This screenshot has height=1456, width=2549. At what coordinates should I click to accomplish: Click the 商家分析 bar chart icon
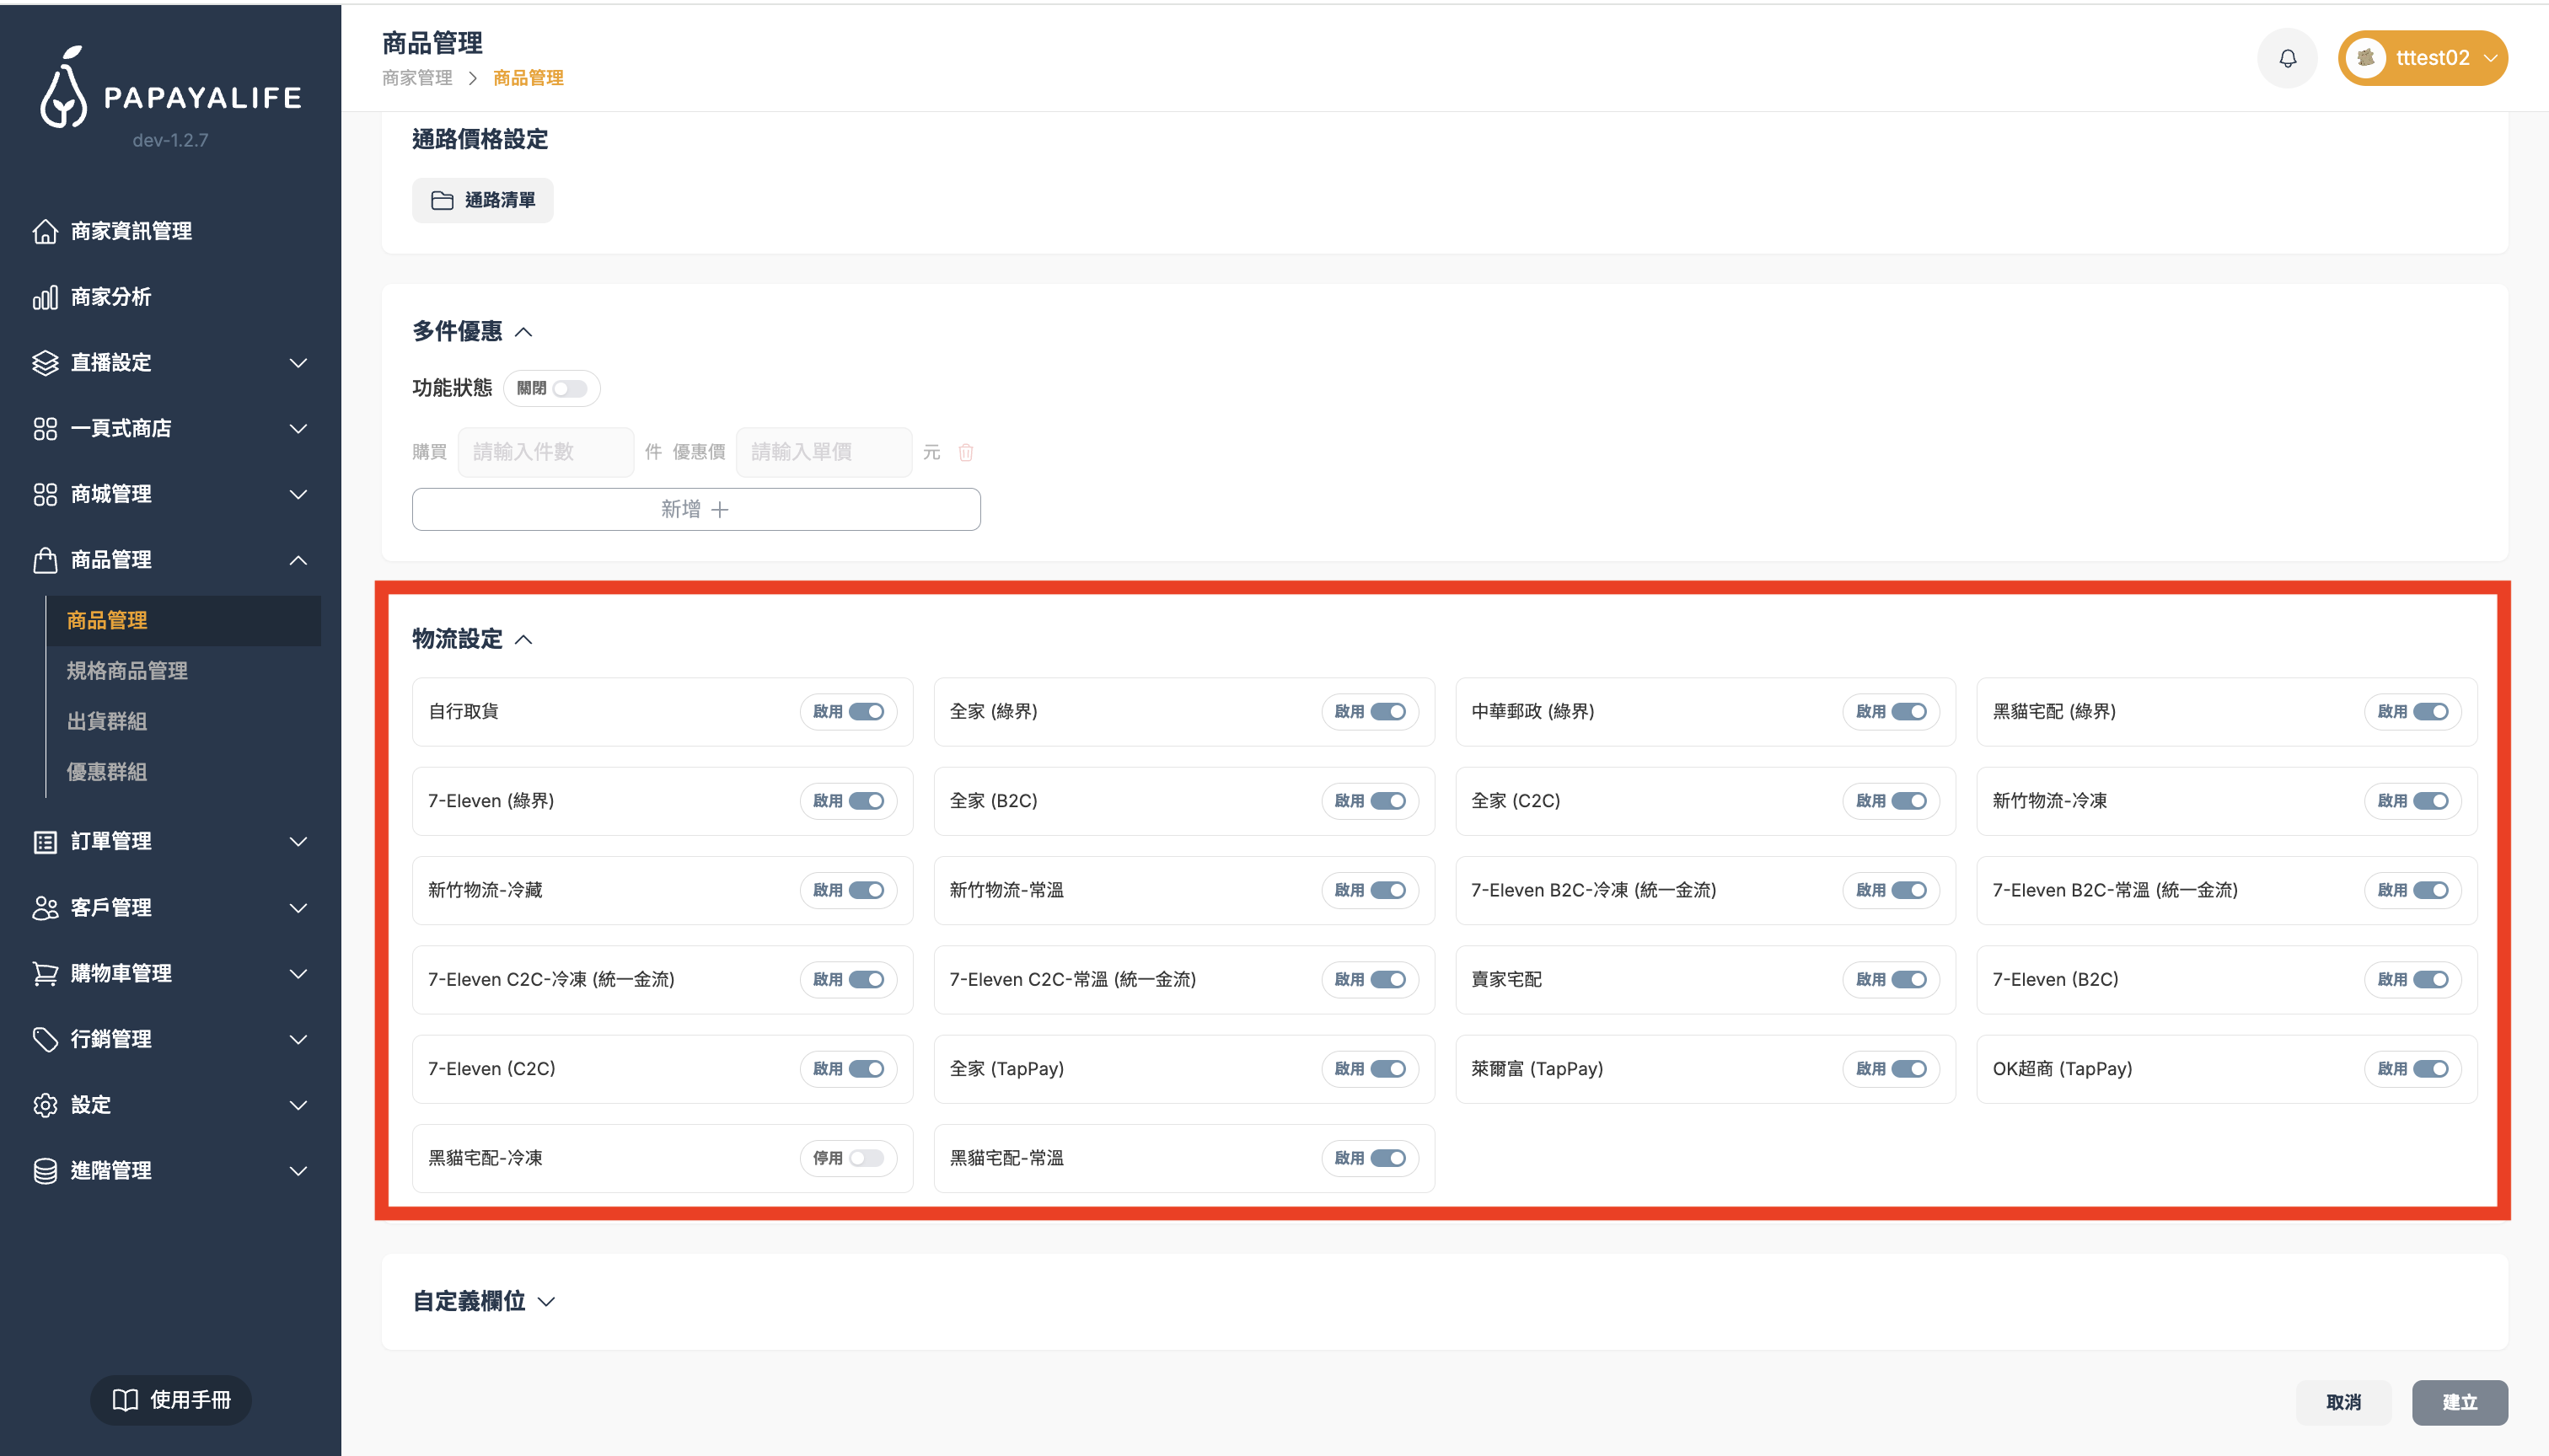click(45, 297)
